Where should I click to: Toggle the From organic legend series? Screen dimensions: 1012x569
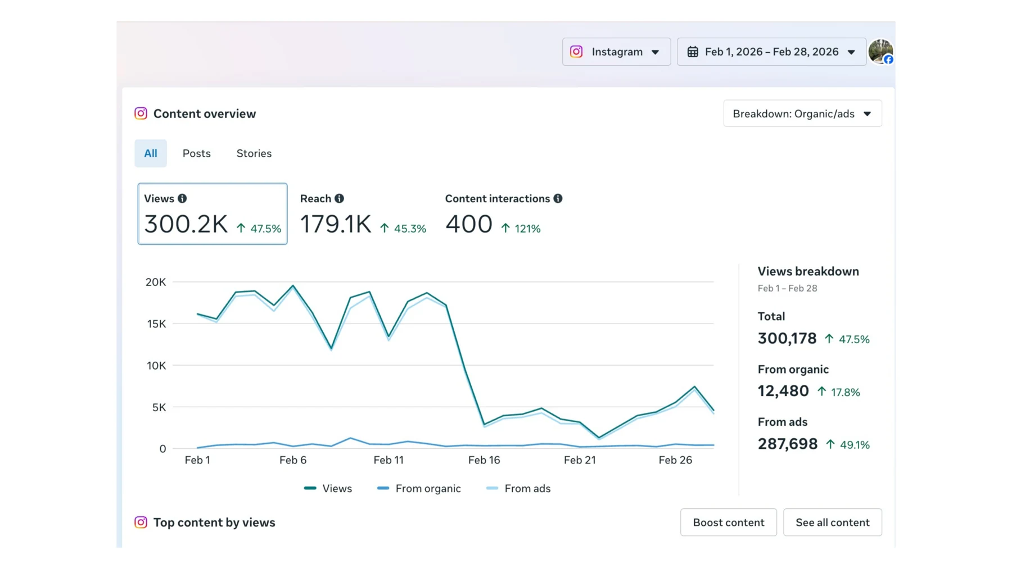[419, 489]
